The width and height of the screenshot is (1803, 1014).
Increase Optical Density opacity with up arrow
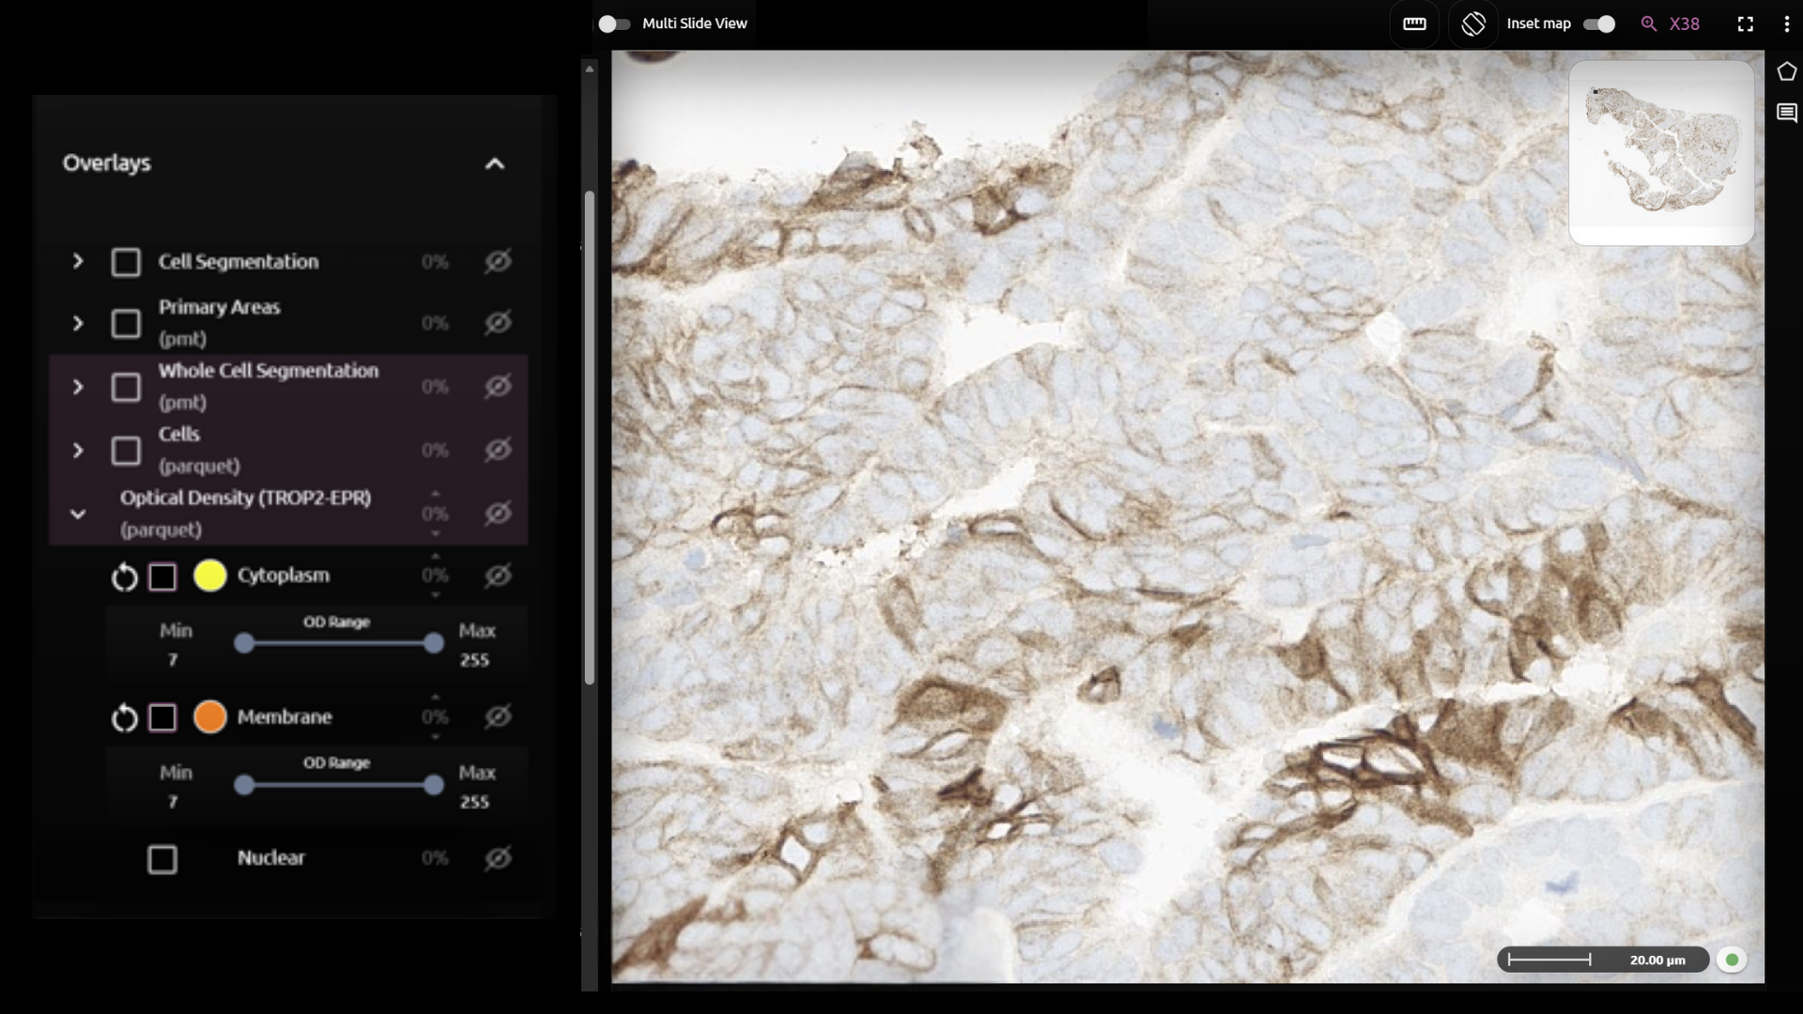point(435,494)
